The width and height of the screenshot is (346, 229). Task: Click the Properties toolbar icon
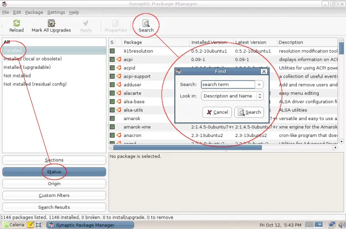click(x=115, y=23)
